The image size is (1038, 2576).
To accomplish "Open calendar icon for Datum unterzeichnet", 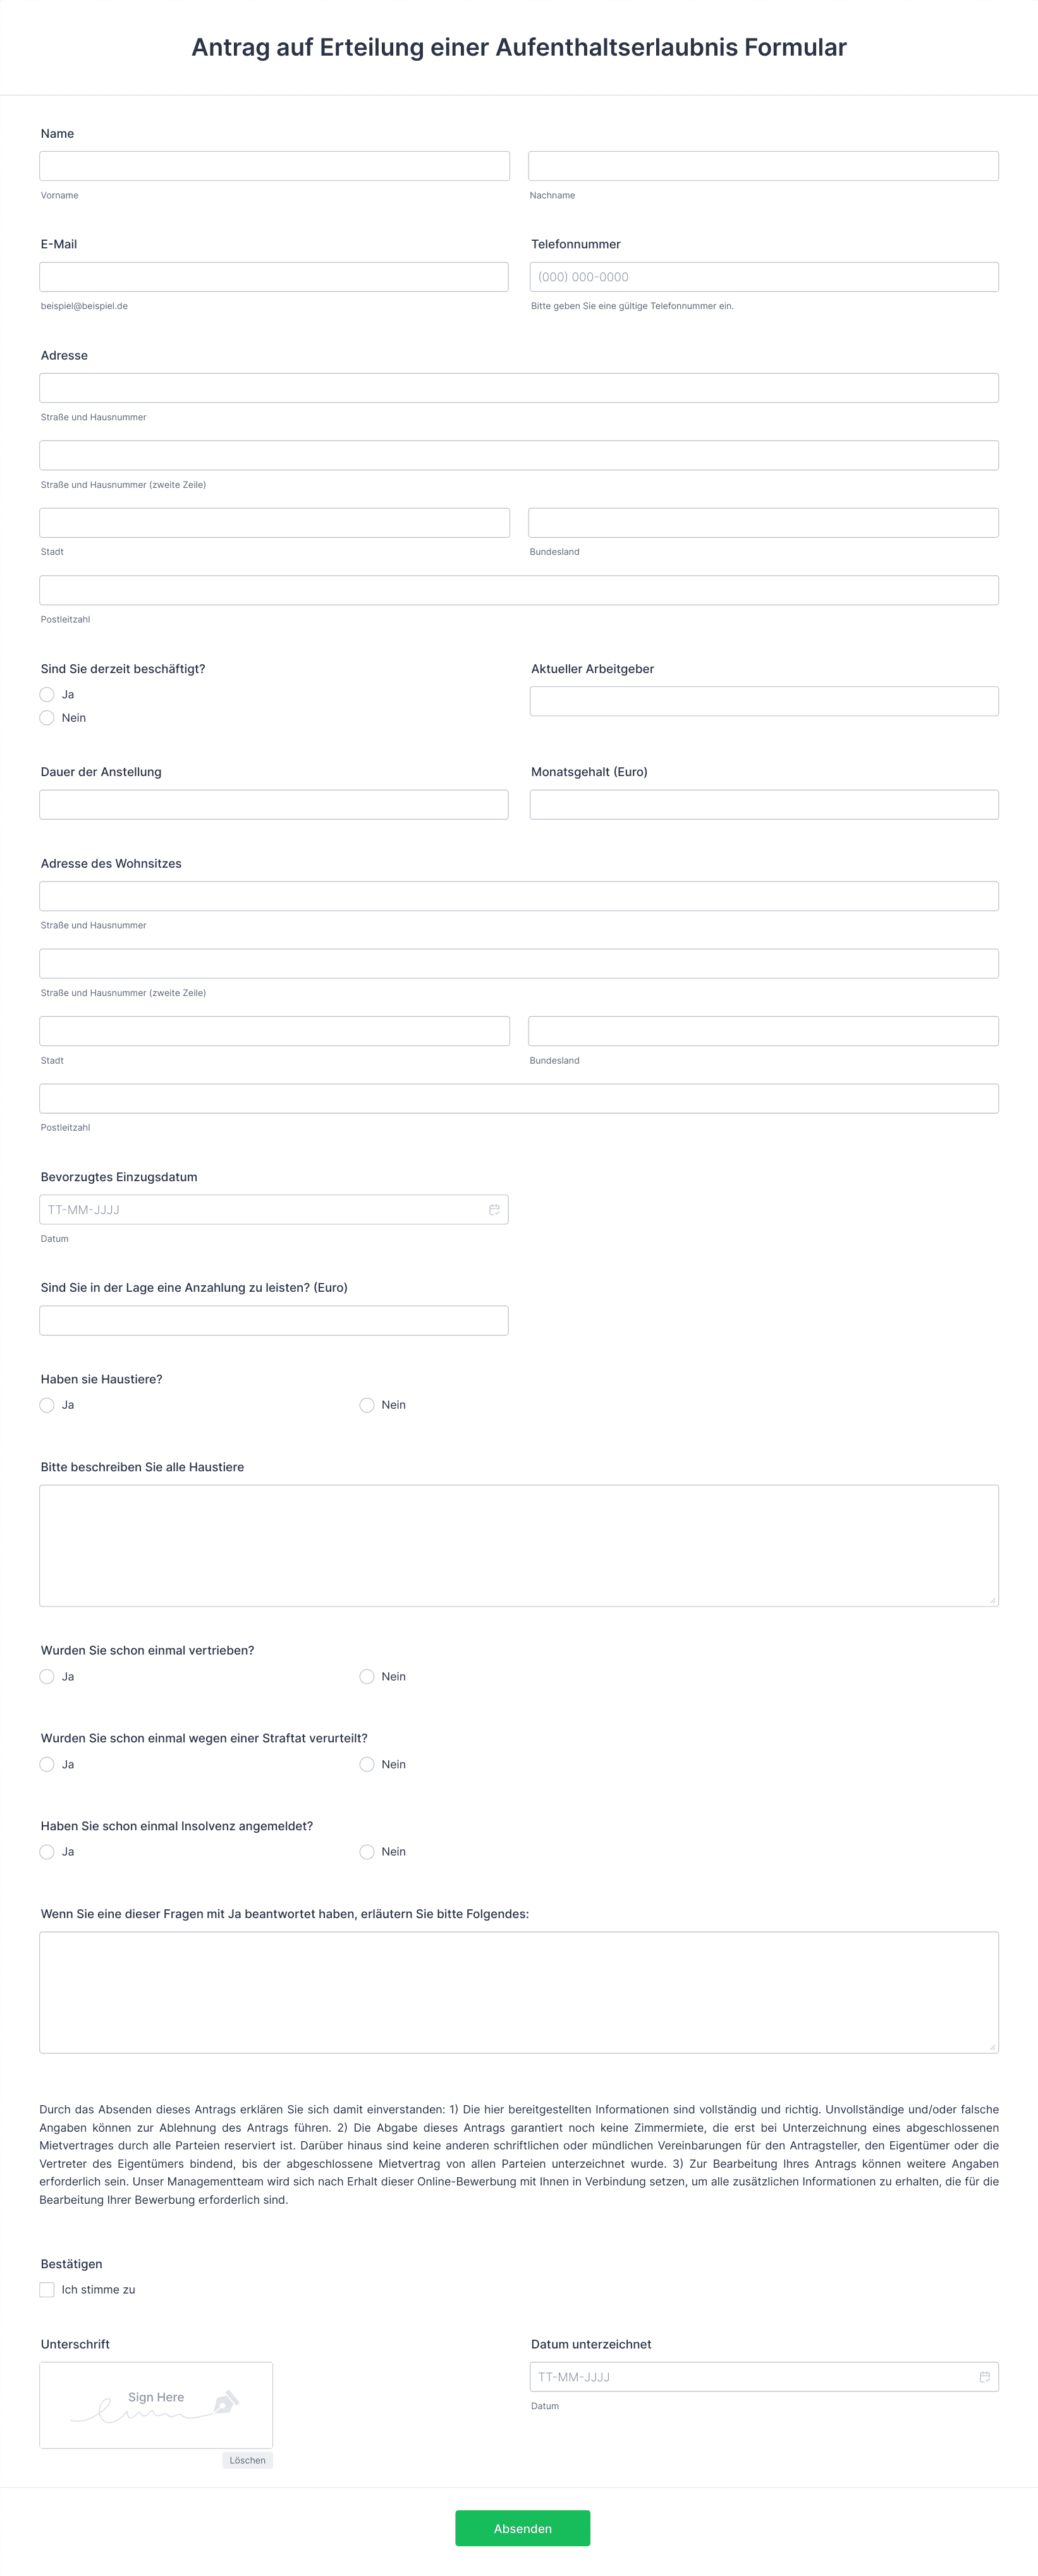I will (x=984, y=2376).
